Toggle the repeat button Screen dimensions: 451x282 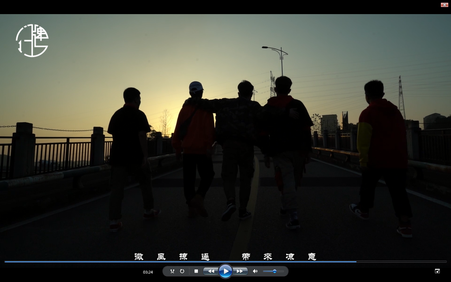pos(182,271)
